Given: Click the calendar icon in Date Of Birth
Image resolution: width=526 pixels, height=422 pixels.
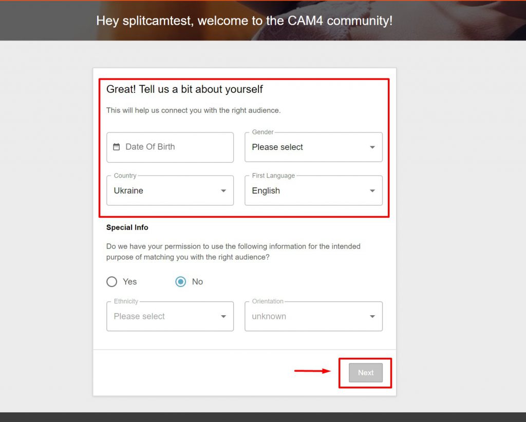Looking at the screenshot, I should (117, 147).
